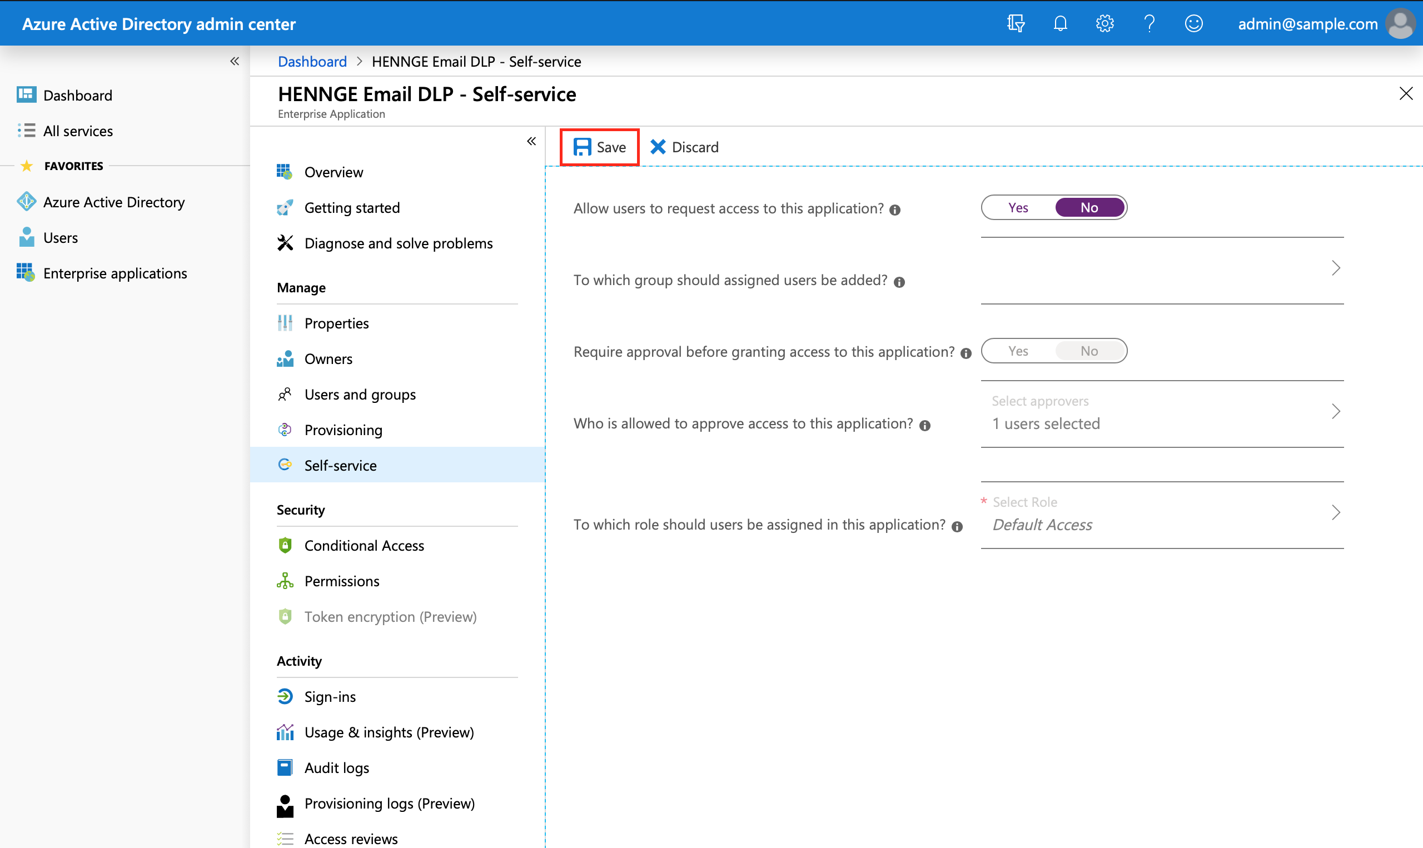Set require approval to Yes
The image size is (1423, 848).
1018,351
